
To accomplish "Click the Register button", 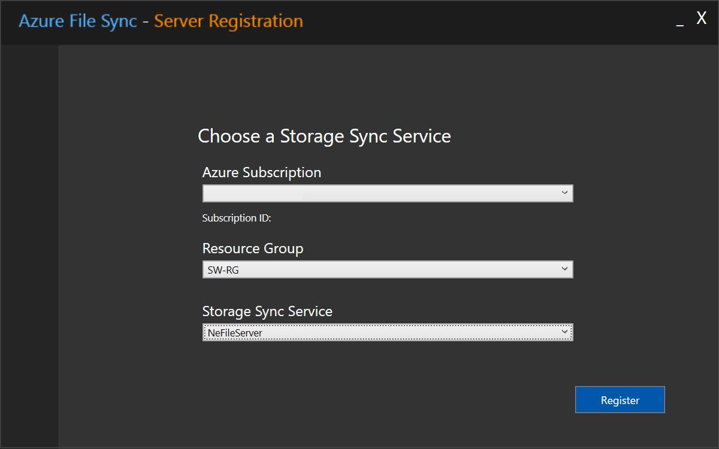I will [620, 400].
